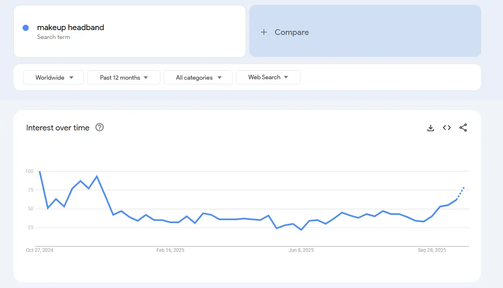503x288 pixels.
Task: Click the Jun 8, 2025 date marker
Action: point(301,250)
